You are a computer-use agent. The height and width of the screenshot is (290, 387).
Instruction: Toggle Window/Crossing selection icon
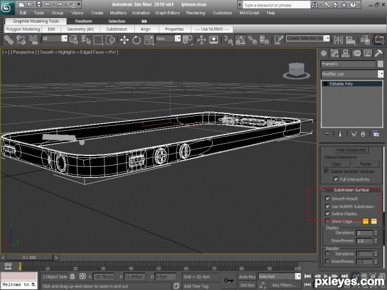[x=110, y=40]
